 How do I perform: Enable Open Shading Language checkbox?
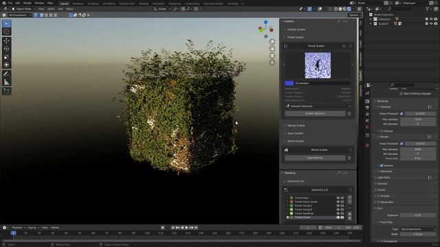point(401,93)
